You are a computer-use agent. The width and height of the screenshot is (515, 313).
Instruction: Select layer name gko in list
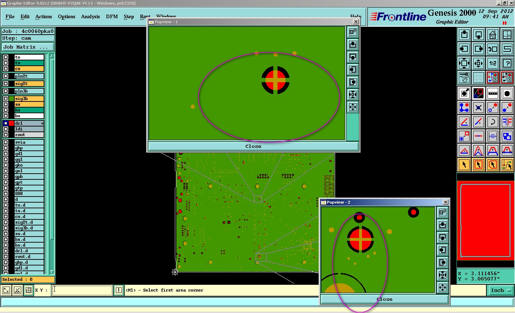29,165
